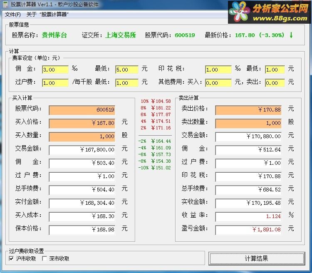
Task: Click the green down arrow price indicator
Action: click(x=291, y=35)
